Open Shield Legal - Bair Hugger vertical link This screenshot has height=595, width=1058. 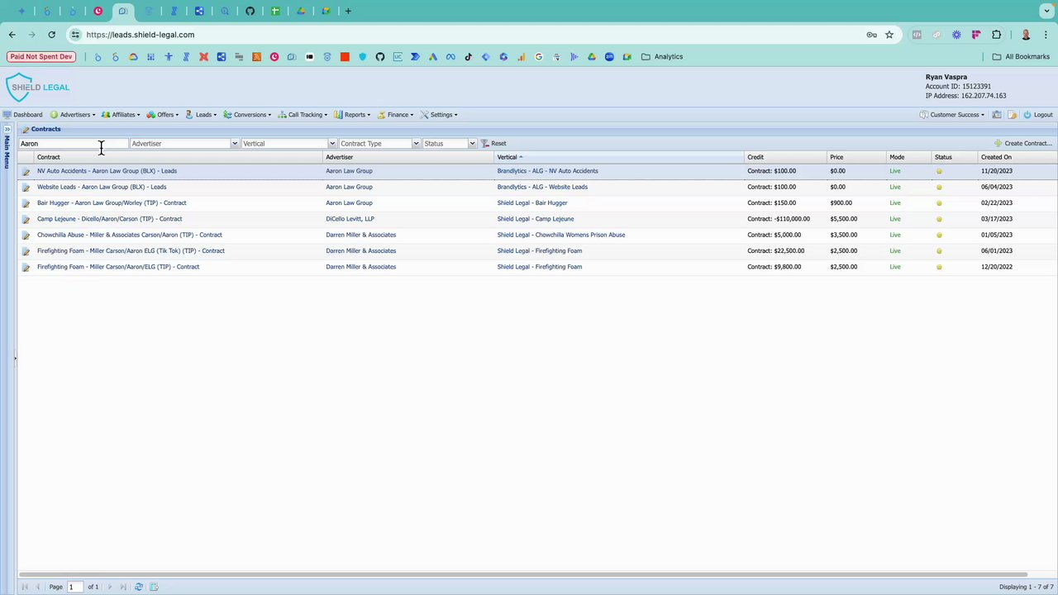tap(532, 203)
